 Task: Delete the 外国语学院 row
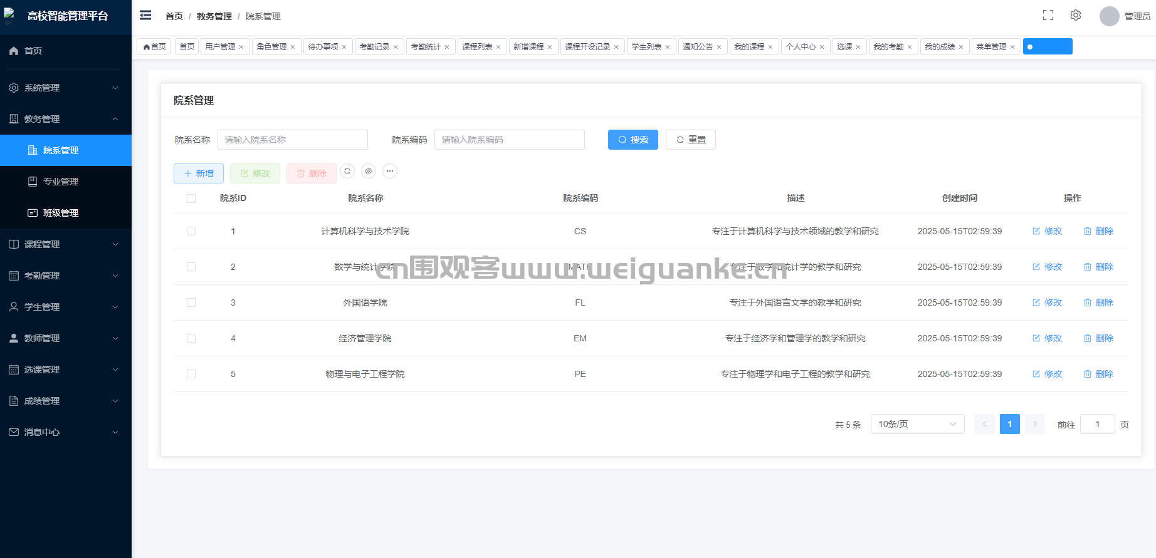(1098, 302)
